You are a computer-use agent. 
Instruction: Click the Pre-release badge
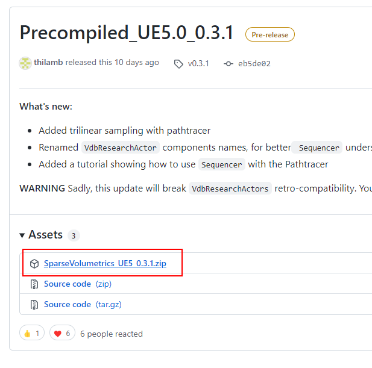270,35
